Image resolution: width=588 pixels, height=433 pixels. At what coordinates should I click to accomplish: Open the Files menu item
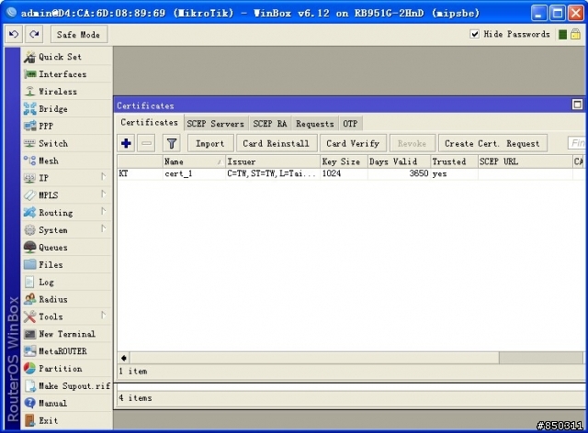67,264
